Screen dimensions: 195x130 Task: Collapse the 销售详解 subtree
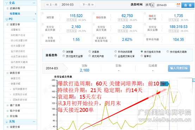pos(9,84)
